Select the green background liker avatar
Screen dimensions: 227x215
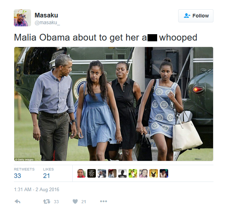[133, 173]
